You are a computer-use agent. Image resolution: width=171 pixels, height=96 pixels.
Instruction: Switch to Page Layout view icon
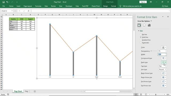click(x=141, y=94)
